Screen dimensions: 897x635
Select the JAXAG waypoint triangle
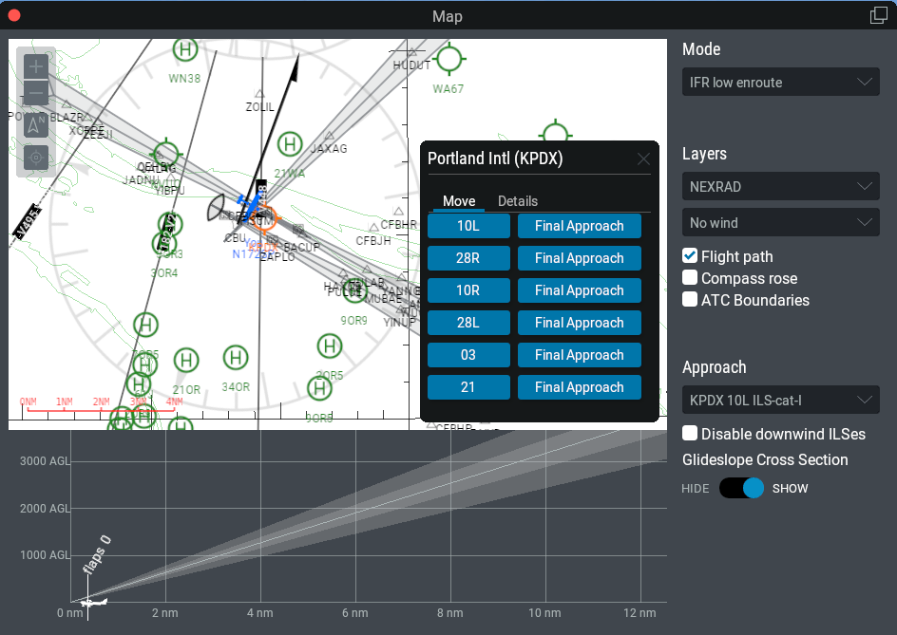[x=330, y=136]
